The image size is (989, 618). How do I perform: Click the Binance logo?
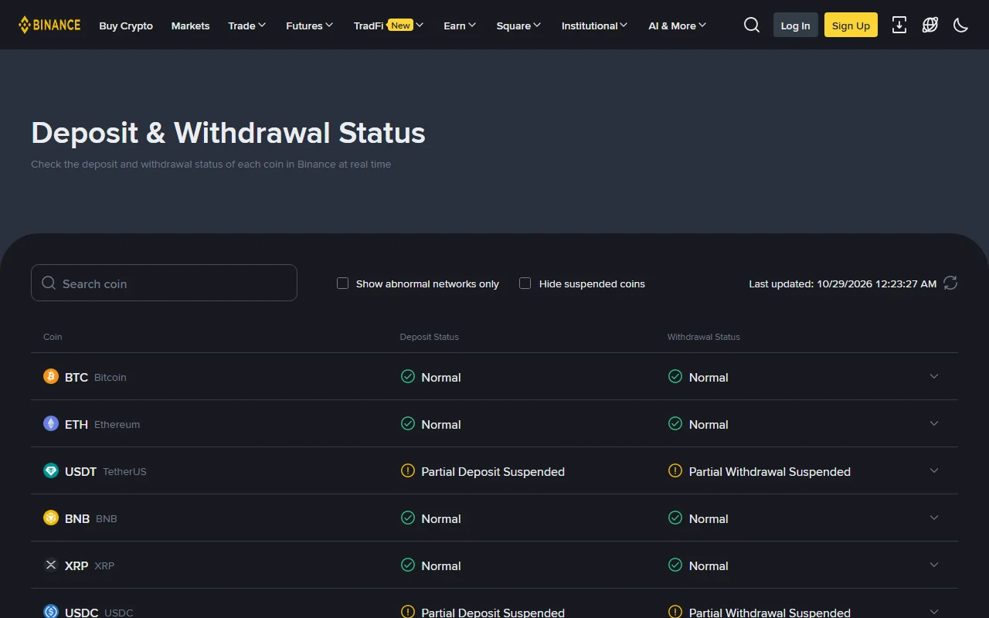coord(49,25)
